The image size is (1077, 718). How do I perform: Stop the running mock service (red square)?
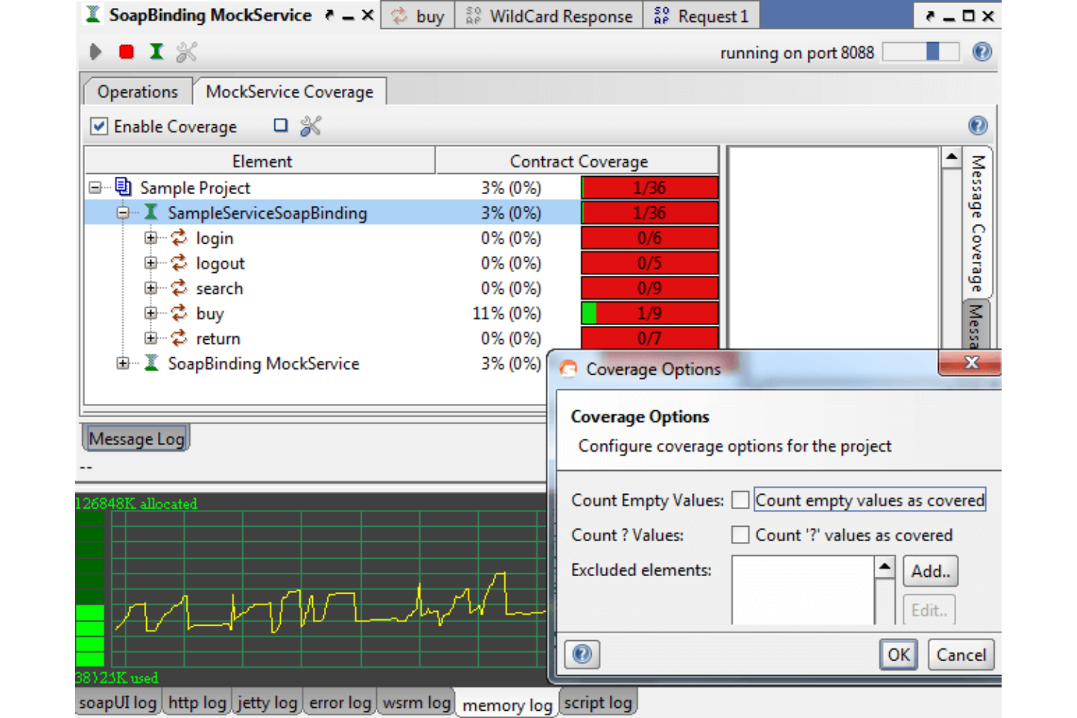pyautogui.click(x=127, y=52)
